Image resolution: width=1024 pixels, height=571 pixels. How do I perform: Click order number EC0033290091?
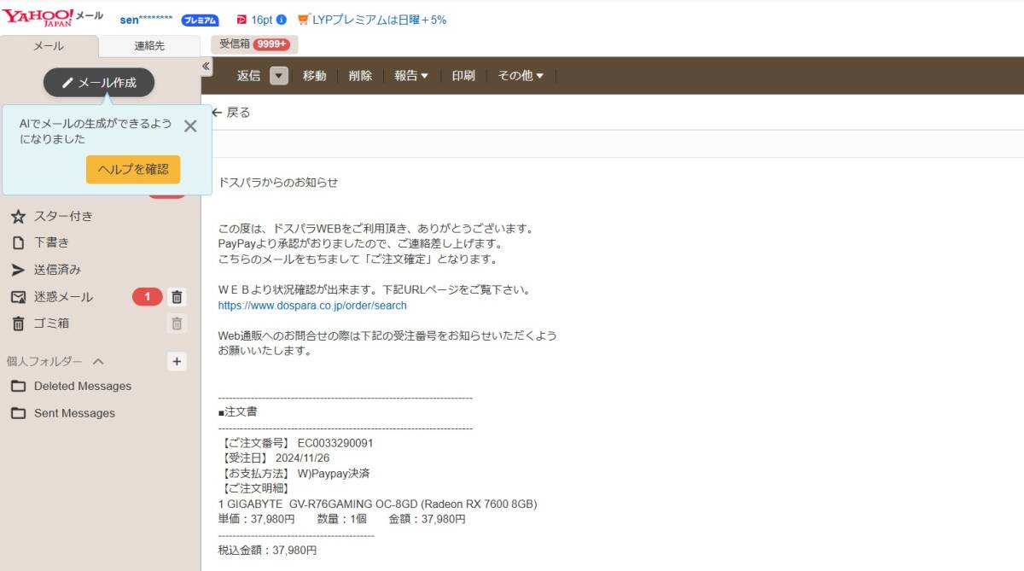coord(335,443)
